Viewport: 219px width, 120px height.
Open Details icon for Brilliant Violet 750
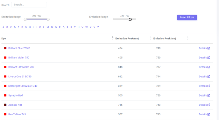209,57
